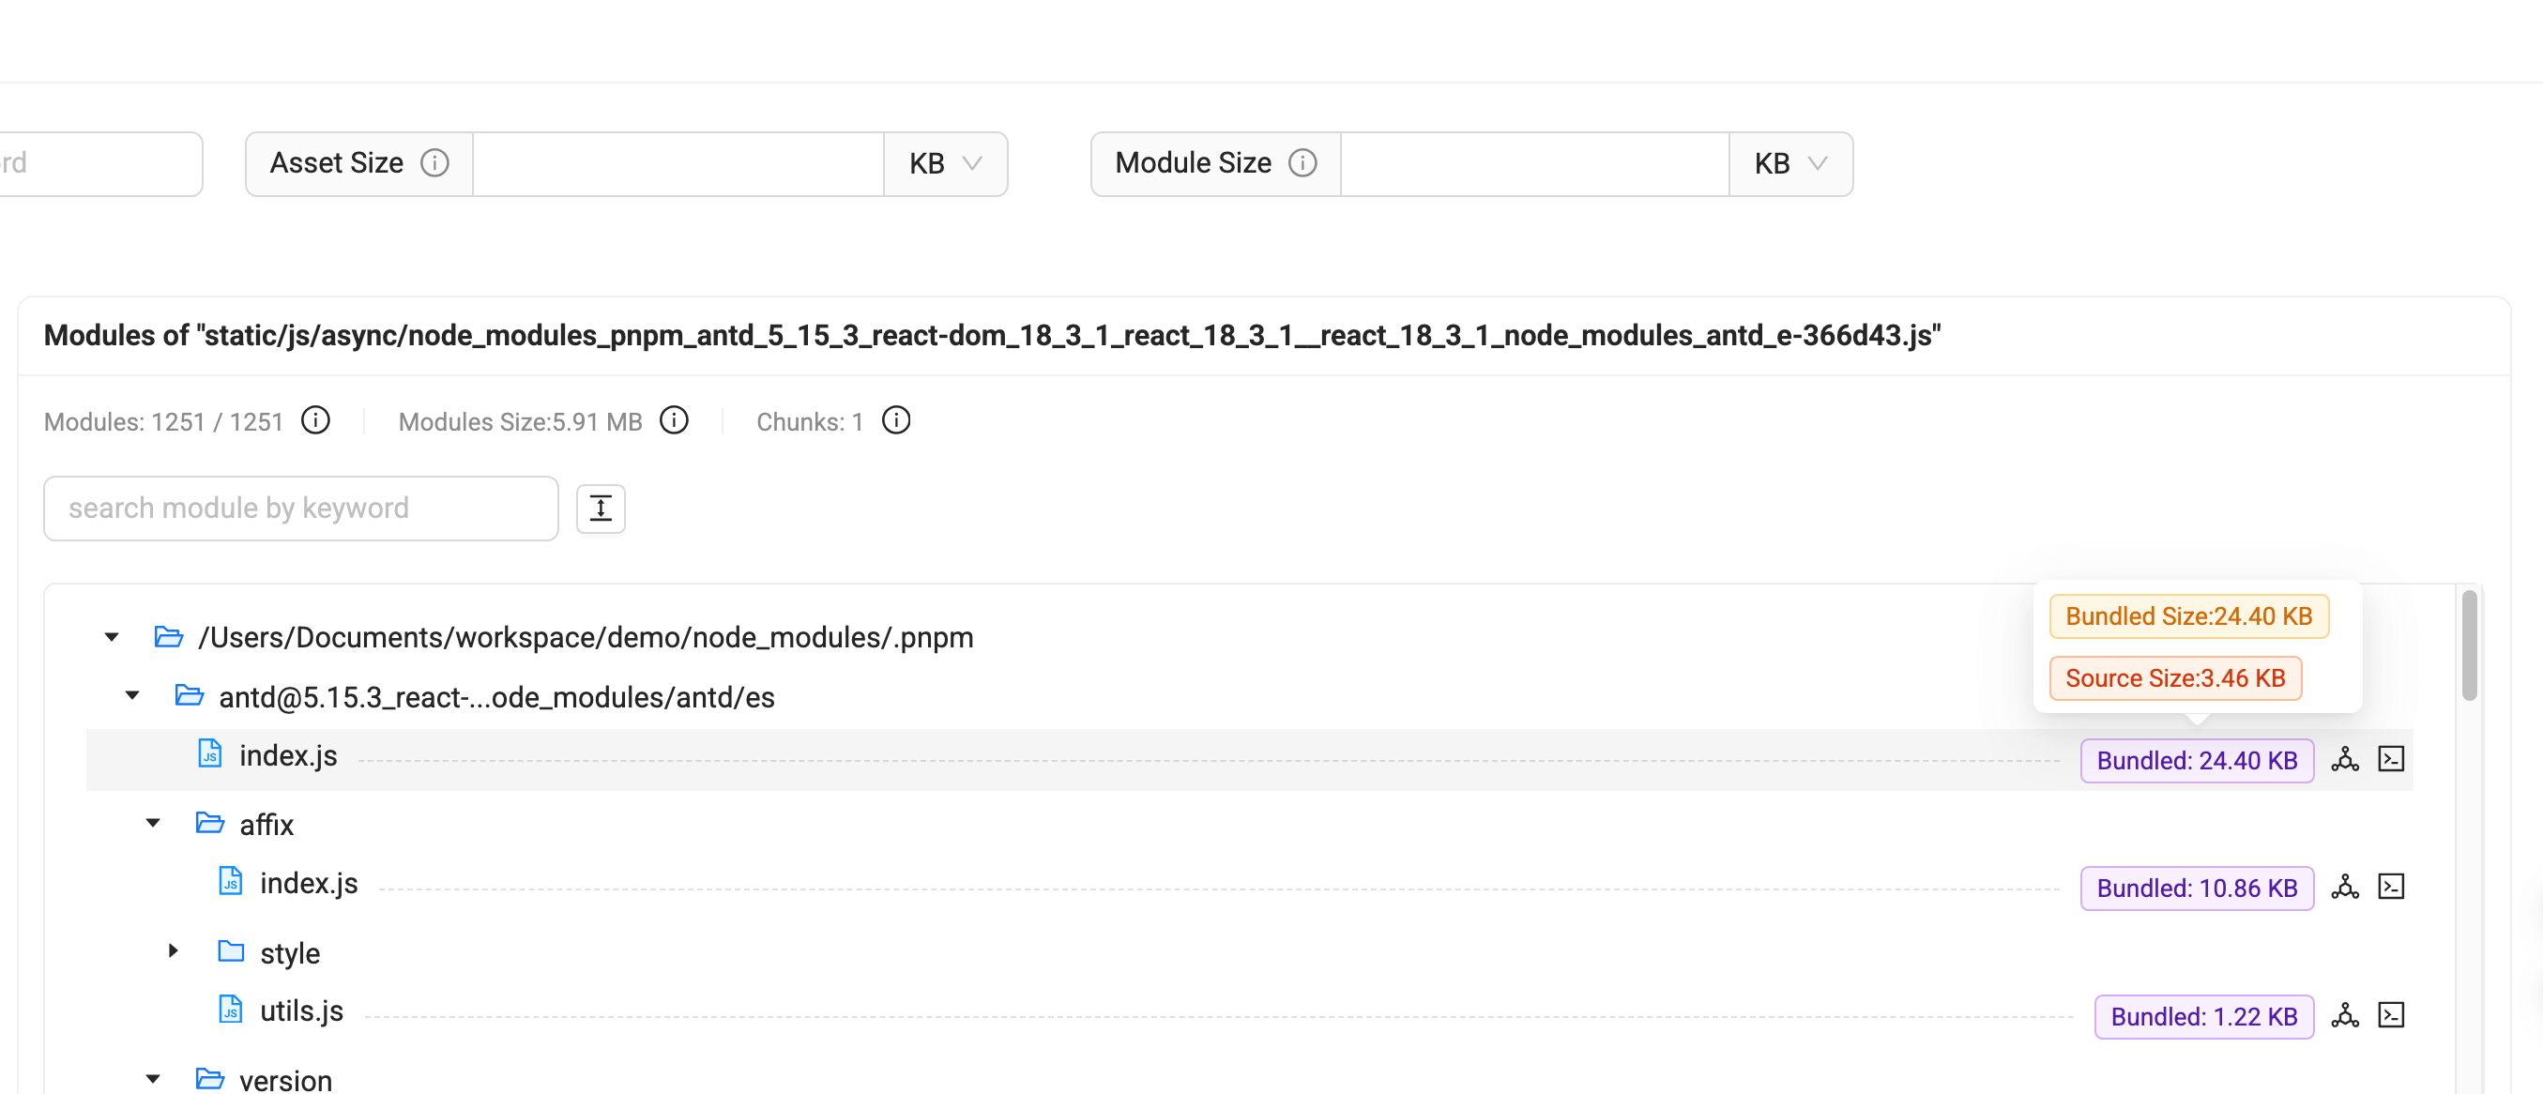This screenshot has height=1094, width=2543.
Task: Click the antd@5.15.3 folder icon
Action: [x=190, y=695]
